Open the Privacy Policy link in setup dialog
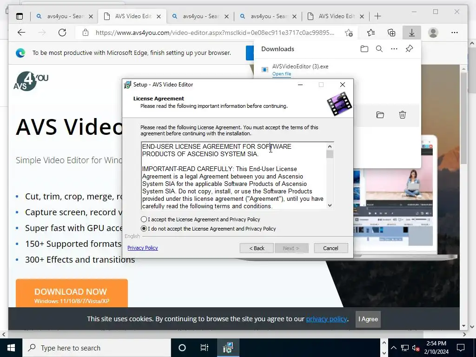Image resolution: width=476 pixels, height=357 pixels. [x=143, y=248]
